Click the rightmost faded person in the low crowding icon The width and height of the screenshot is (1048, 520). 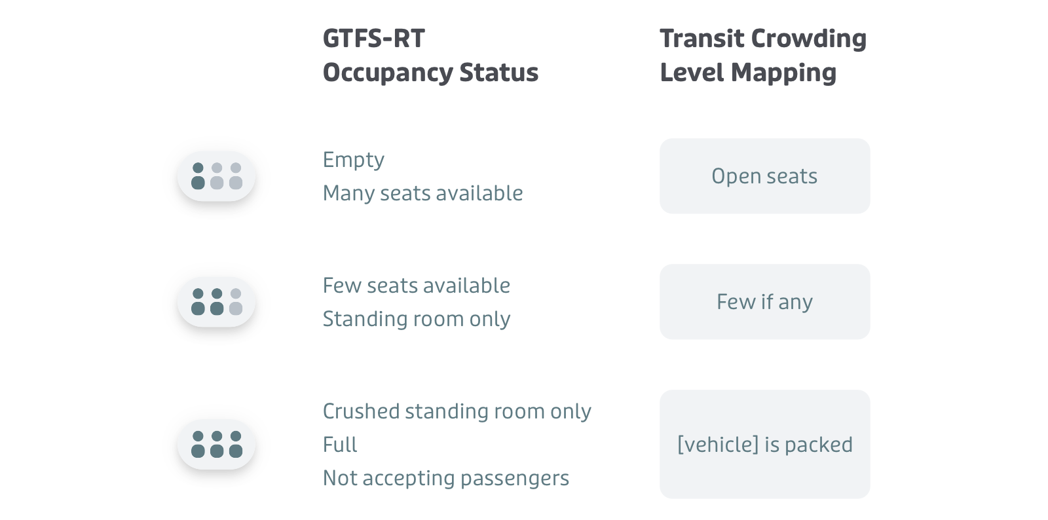236,176
